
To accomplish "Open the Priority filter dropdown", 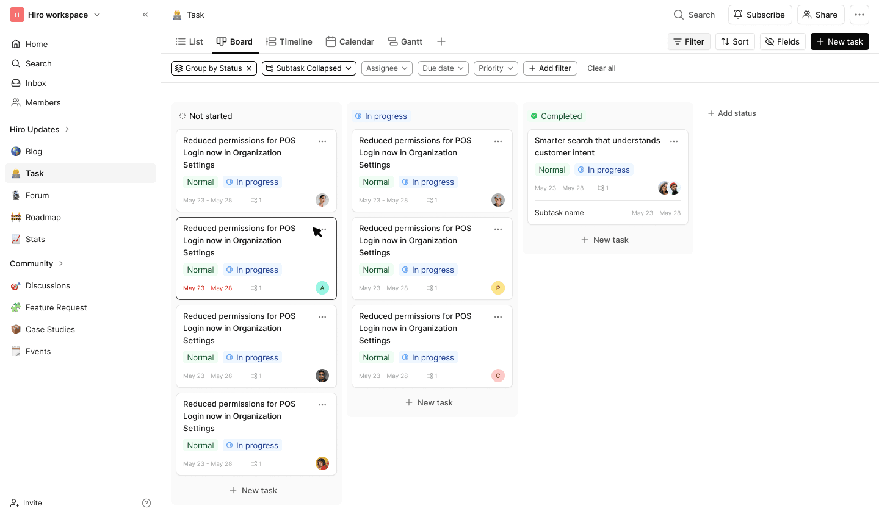I will (x=496, y=68).
